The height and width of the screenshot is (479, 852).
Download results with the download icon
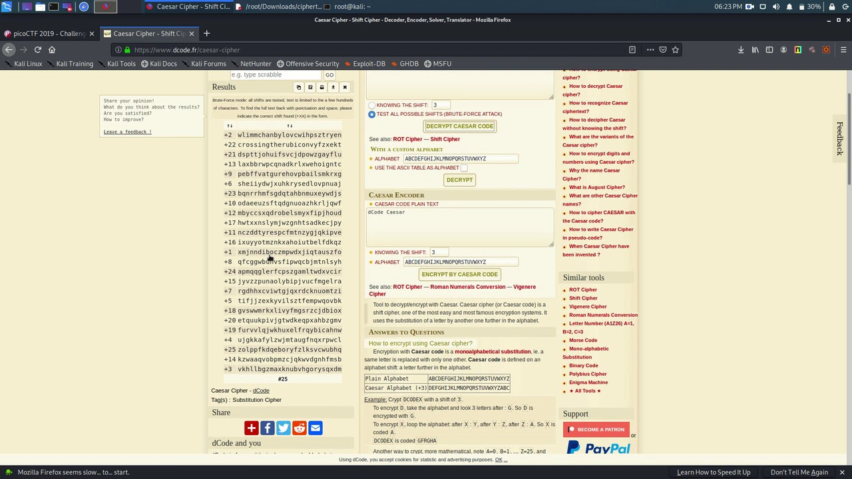pos(333,87)
